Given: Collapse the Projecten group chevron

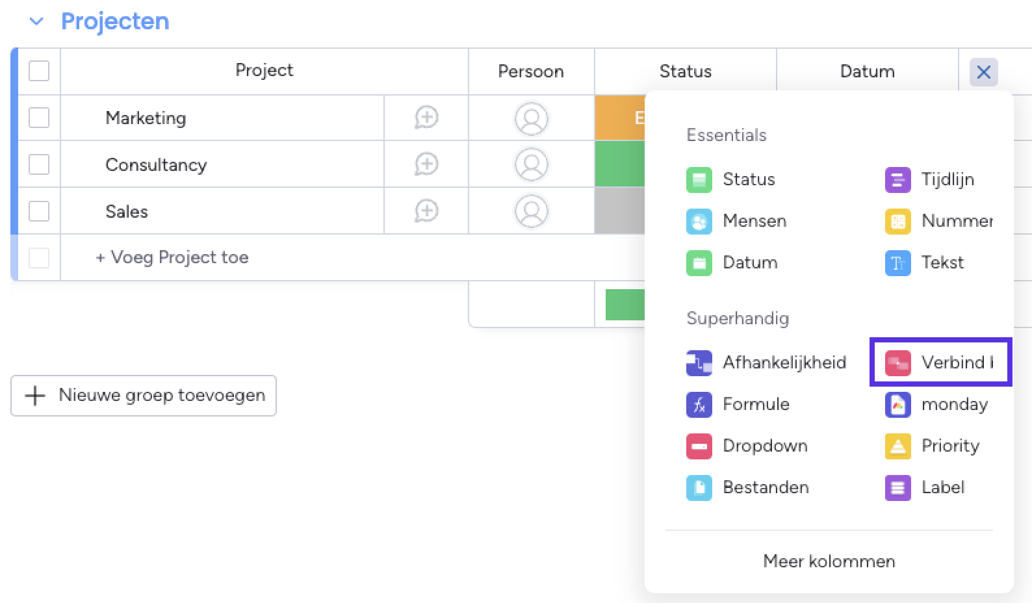Looking at the screenshot, I should pyautogui.click(x=37, y=21).
